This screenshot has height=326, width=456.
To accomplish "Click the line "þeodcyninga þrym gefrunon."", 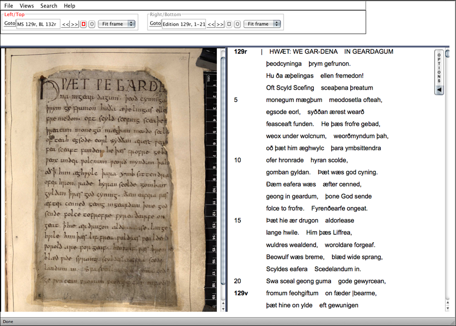I will point(309,64).
